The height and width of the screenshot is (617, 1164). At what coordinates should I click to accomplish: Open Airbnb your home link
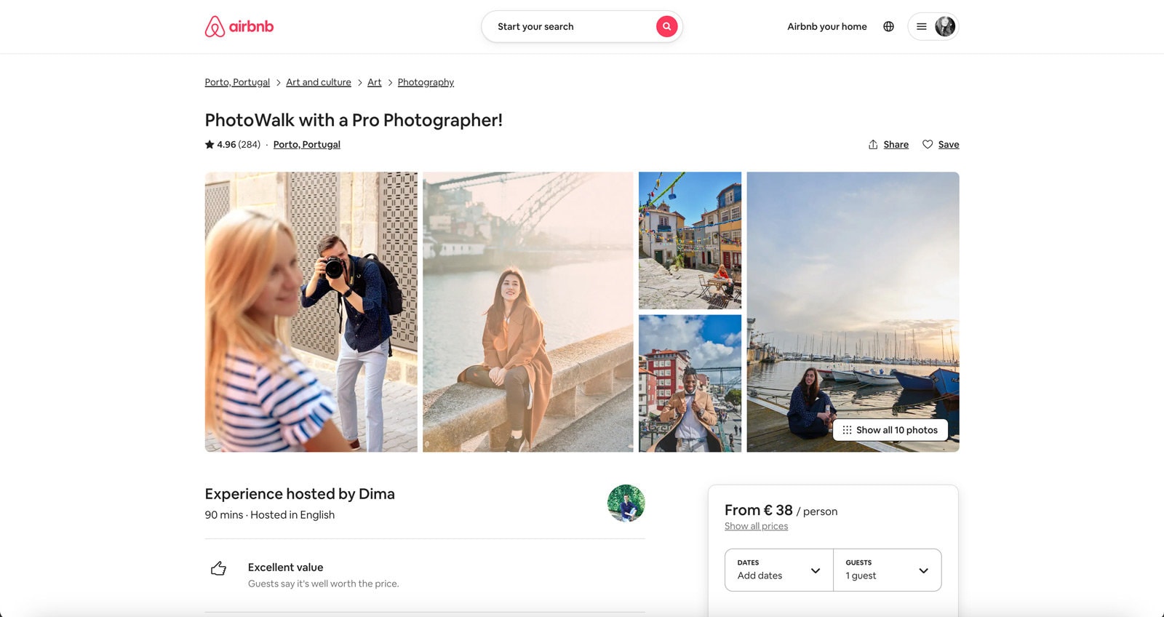pos(827,26)
